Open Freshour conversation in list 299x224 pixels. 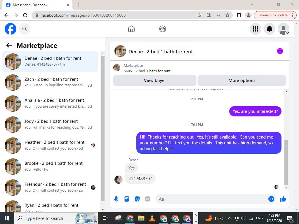[x=50, y=188]
